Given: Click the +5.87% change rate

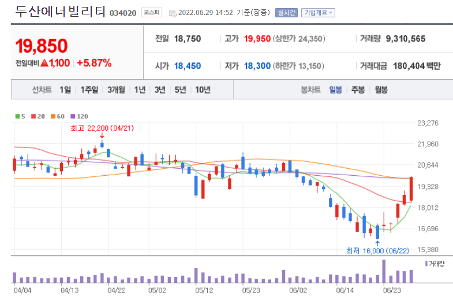Looking at the screenshot, I should 94,63.
